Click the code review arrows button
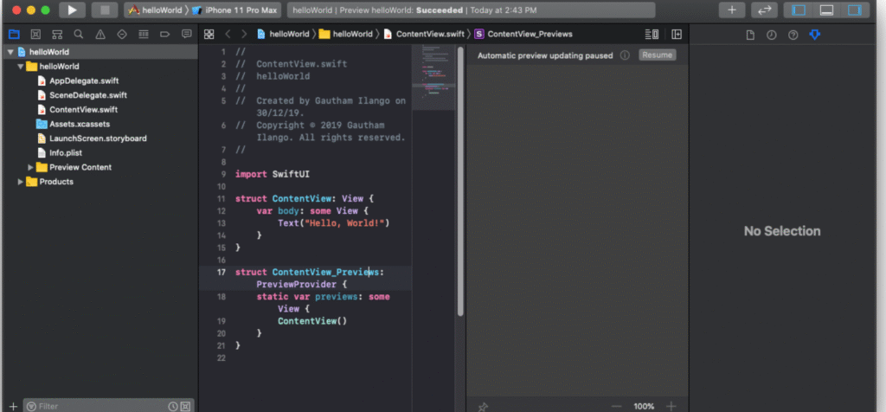The width and height of the screenshot is (886, 412). [x=763, y=10]
